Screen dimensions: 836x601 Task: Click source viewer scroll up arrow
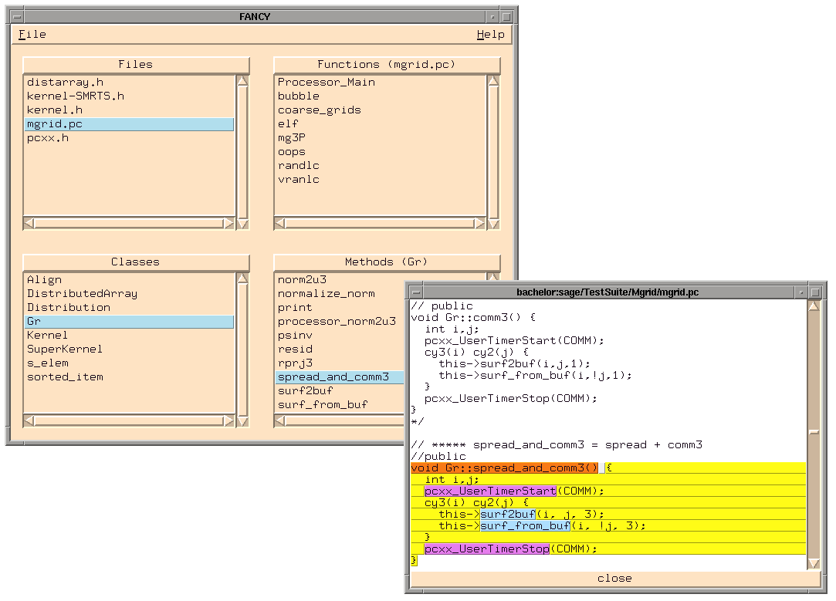tap(814, 306)
